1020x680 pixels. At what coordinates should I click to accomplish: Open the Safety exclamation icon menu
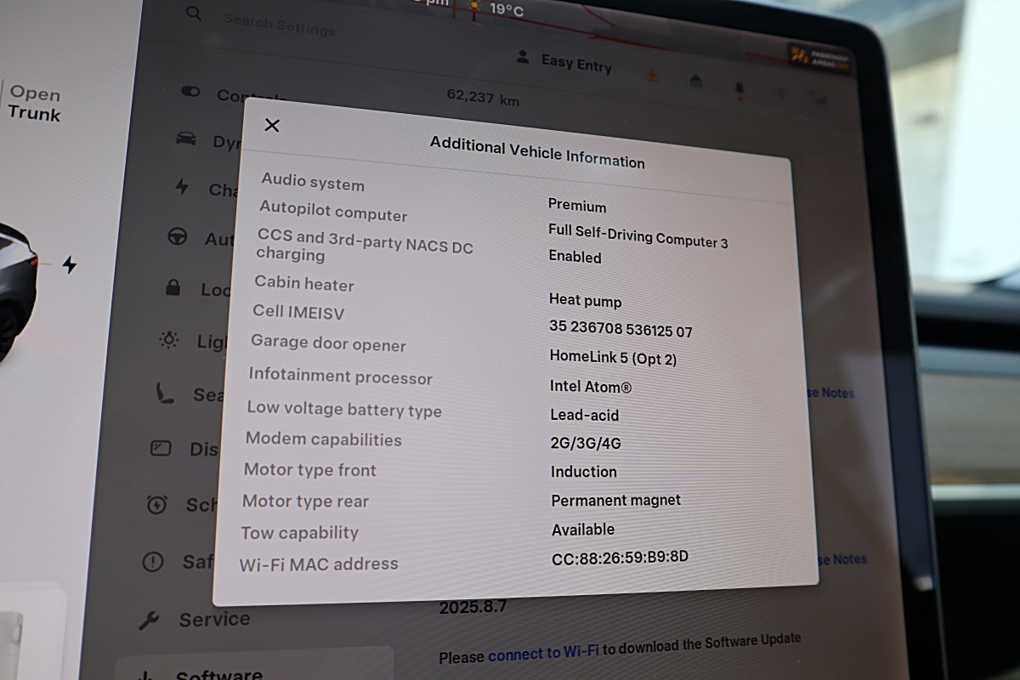[x=152, y=561]
